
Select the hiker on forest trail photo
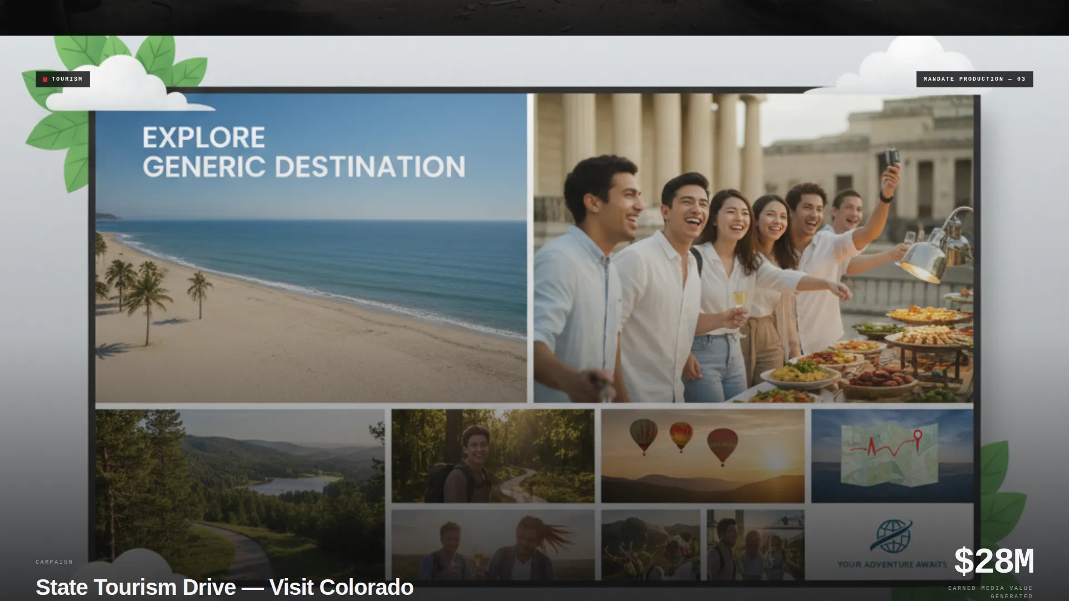tap(493, 456)
